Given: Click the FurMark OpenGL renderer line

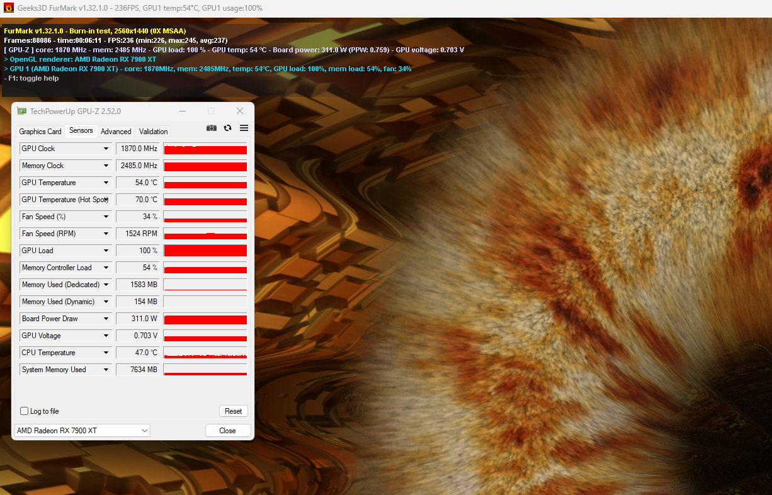Looking at the screenshot, I should pos(80,59).
